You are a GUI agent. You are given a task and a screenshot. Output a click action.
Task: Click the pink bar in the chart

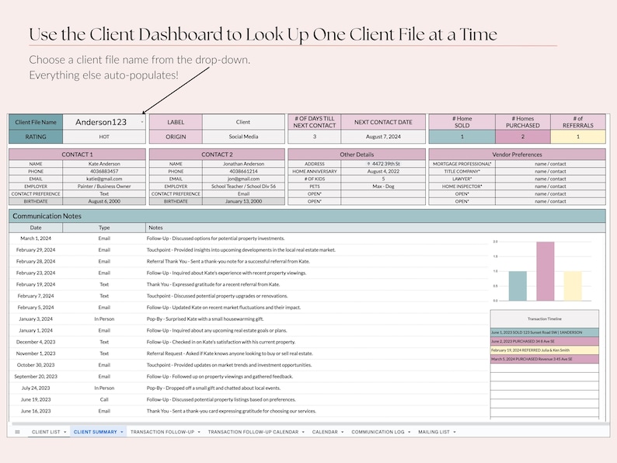pos(545,271)
